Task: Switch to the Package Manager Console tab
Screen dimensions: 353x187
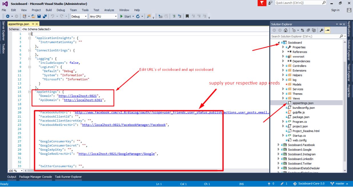Action: coord(35,177)
